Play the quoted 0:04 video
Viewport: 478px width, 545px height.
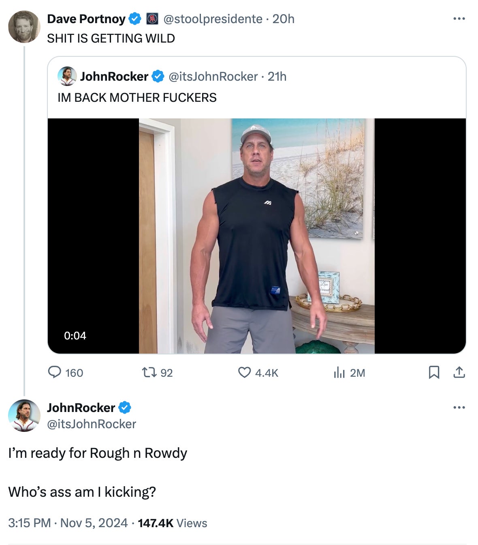pos(256,236)
